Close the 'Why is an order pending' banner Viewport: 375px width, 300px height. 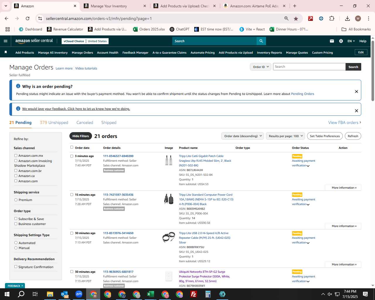tap(357, 91)
